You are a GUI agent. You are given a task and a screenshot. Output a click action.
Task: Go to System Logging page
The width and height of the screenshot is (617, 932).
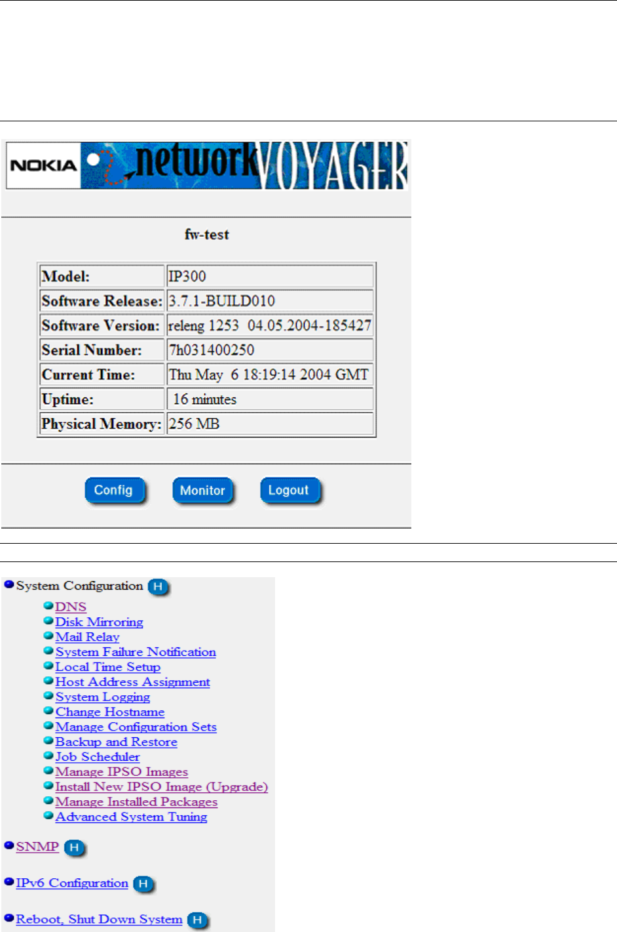(103, 697)
